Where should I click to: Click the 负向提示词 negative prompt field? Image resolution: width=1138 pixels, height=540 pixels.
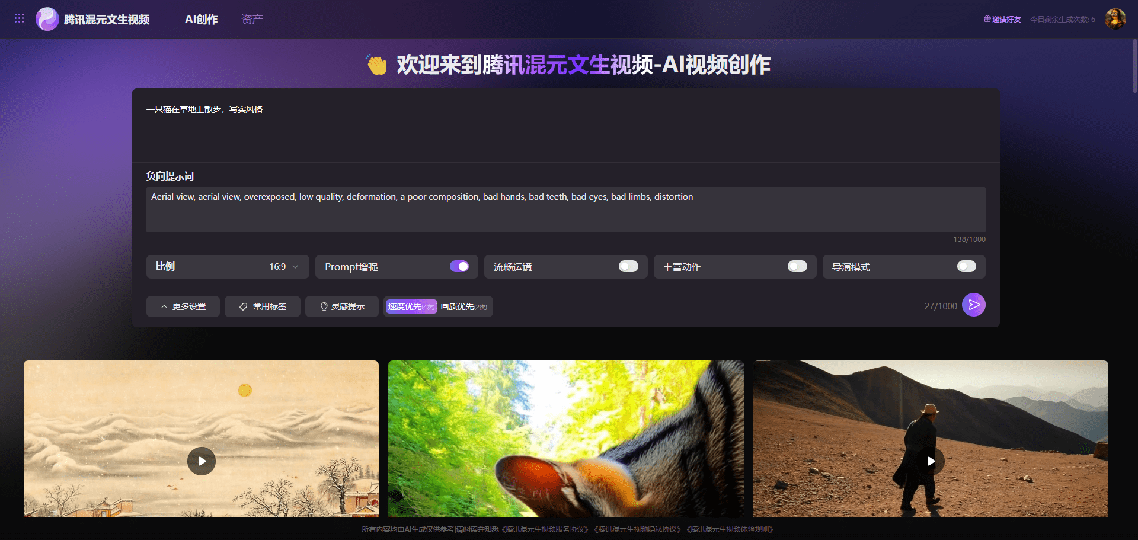click(566, 210)
